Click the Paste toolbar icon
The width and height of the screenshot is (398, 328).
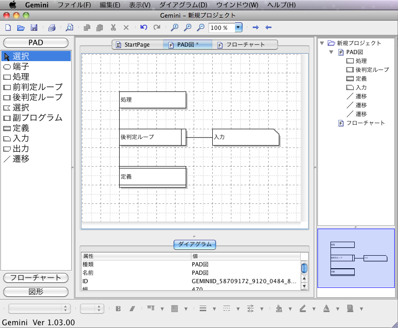point(100,28)
